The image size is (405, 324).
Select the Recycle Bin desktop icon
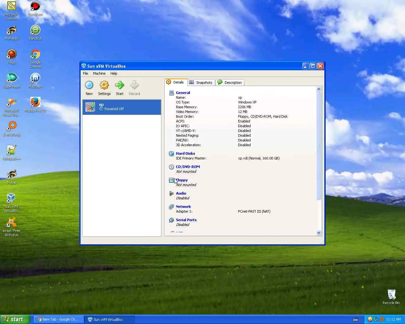391,297
